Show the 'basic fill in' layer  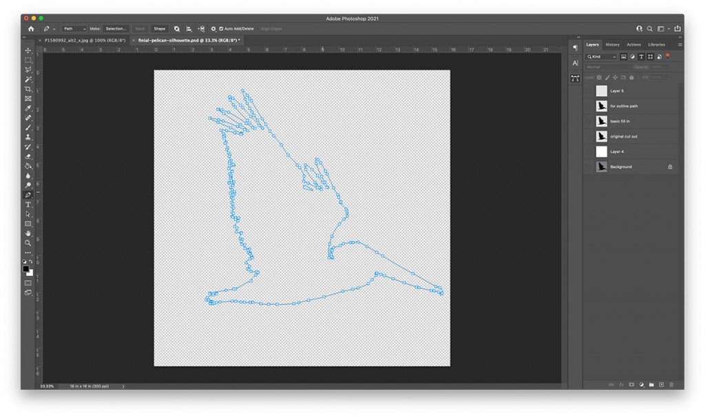coord(590,120)
